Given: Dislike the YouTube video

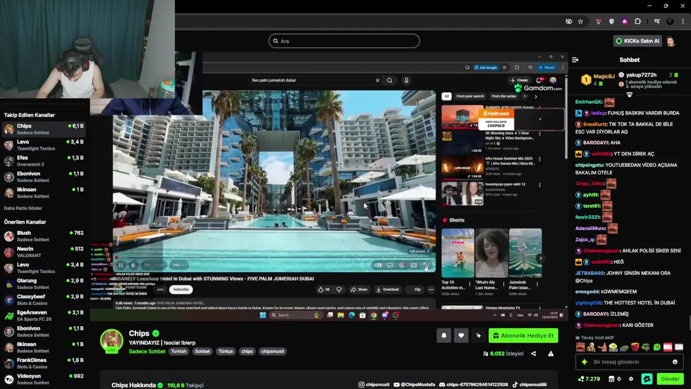Looking at the screenshot, I should tap(339, 289).
